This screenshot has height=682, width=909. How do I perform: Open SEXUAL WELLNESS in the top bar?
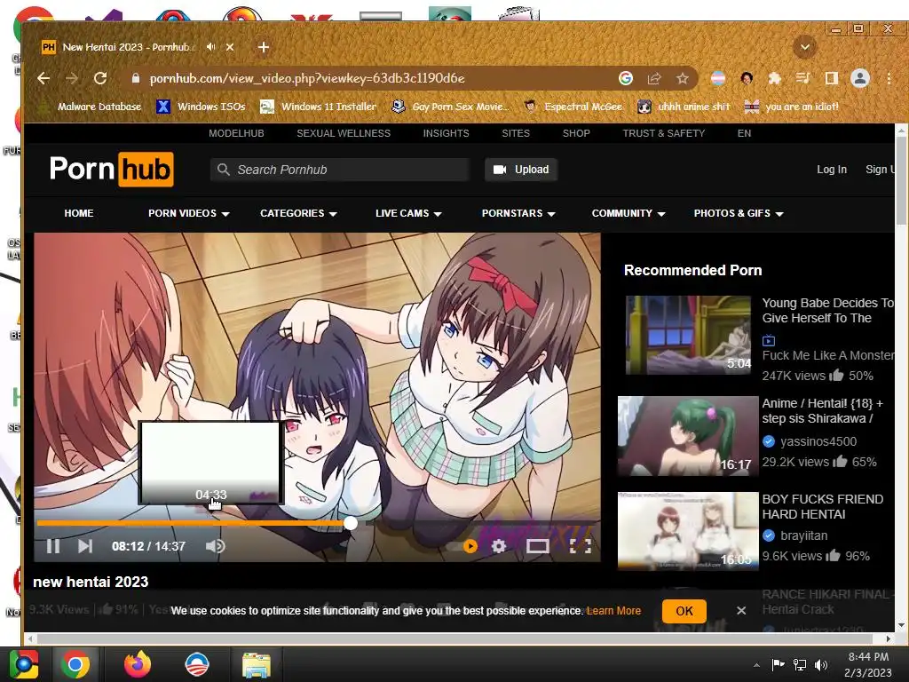344,133
